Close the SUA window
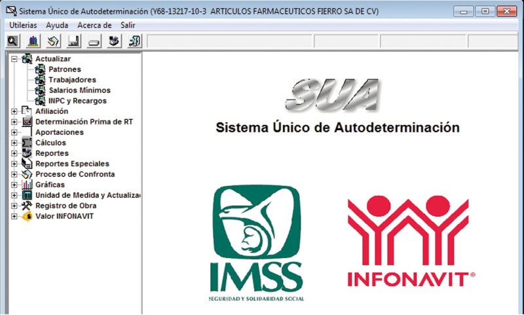 506,11
